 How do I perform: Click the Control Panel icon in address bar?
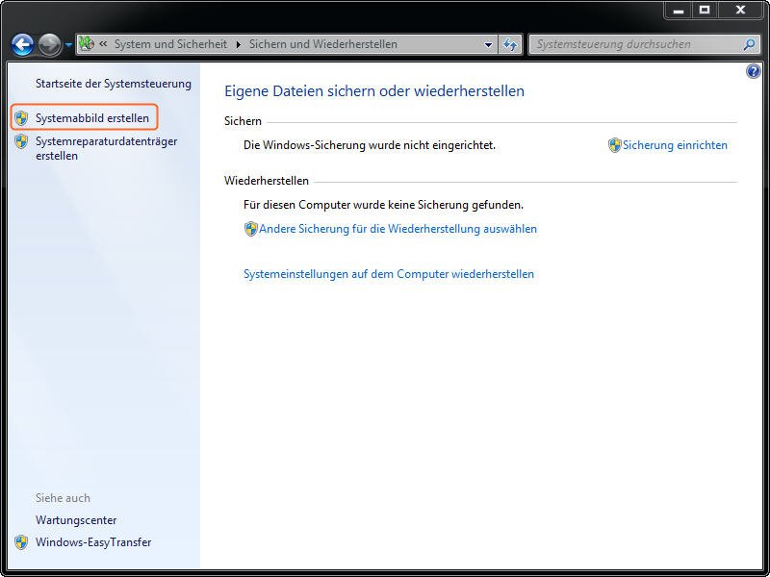[87, 43]
